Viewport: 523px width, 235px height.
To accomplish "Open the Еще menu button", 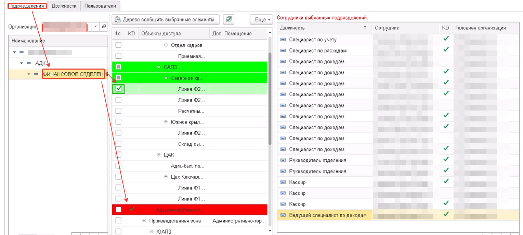I will click(262, 19).
